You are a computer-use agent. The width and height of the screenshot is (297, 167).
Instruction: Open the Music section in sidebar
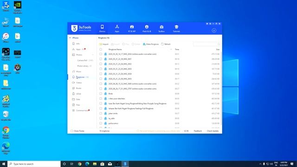[78, 71]
